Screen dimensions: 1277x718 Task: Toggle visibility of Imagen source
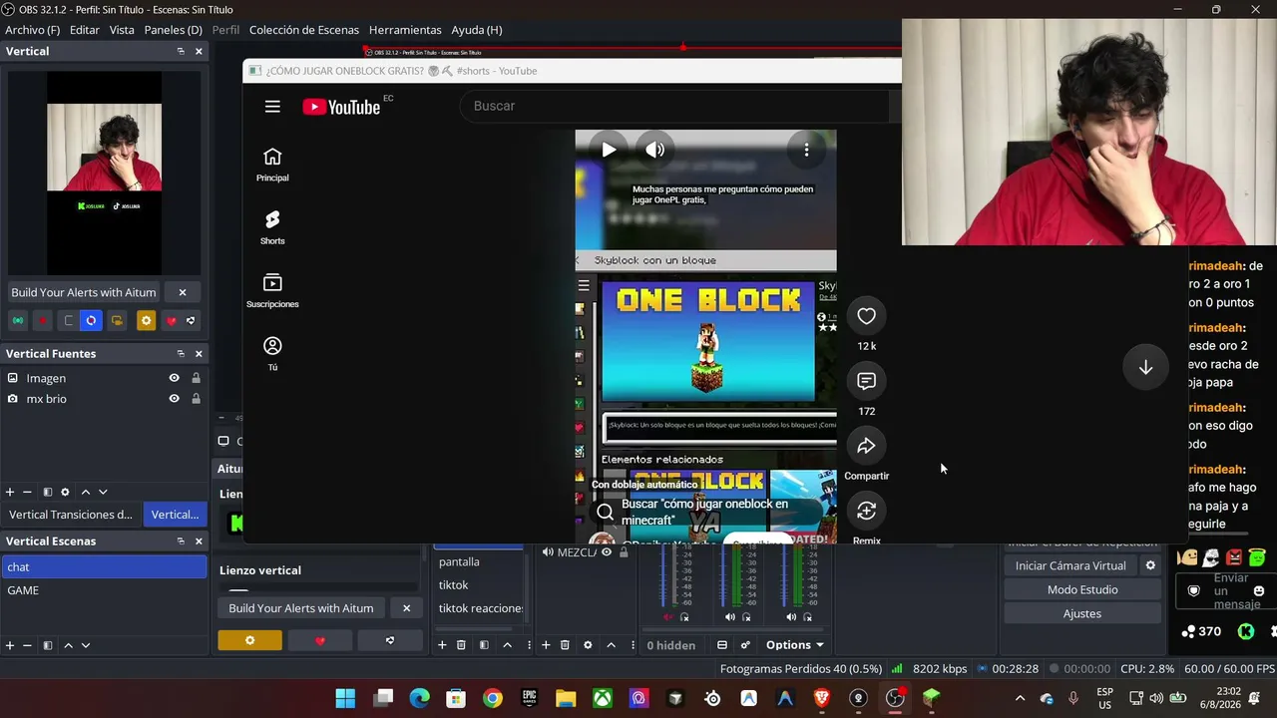tap(174, 378)
